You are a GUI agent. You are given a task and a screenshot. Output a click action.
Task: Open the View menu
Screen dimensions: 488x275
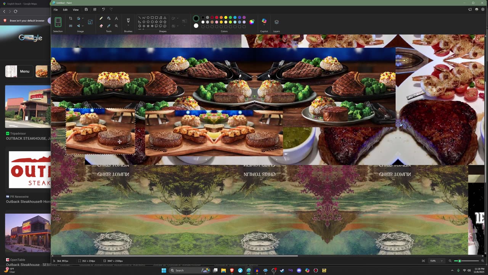click(76, 10)
